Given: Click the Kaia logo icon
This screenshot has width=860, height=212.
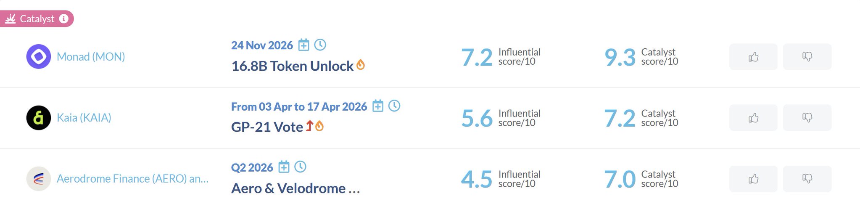Looking at the screenshot, I should [39, 118].
